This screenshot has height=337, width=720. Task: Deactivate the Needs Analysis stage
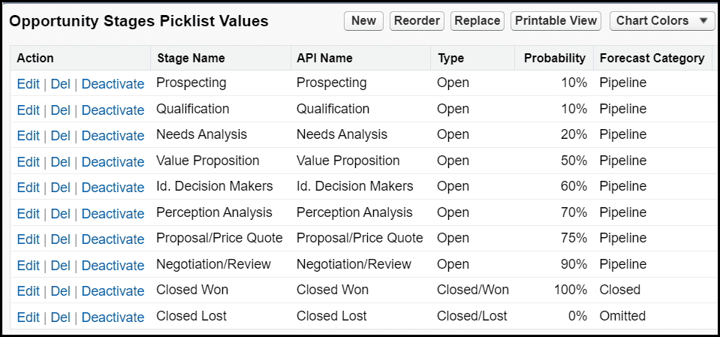tap(113, 136)
